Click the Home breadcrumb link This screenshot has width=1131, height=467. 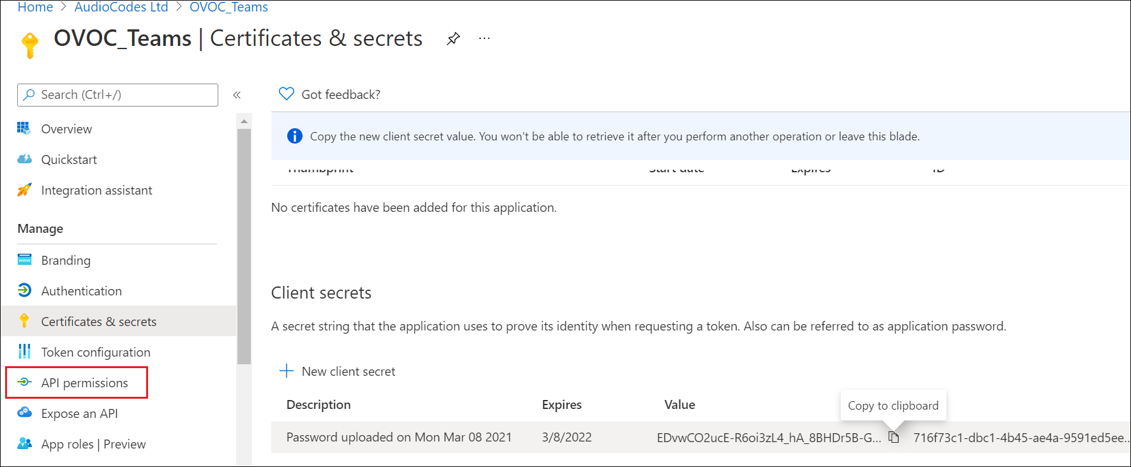pyautogui.click(x=35, y=7)
